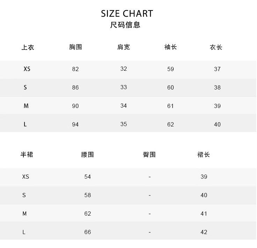Click the 腰围 column header
Screen dimensions: 257x248
pyautogui.click(x=87, y=155)
